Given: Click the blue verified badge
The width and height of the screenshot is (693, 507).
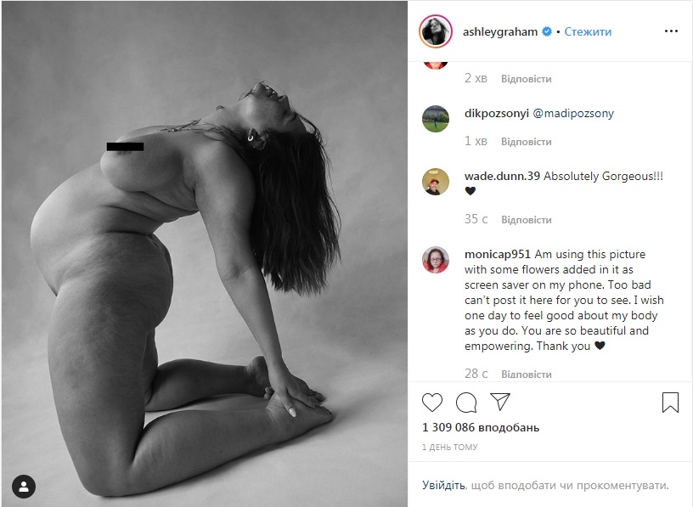Looking at the screenshot, I should coord(548,31).
